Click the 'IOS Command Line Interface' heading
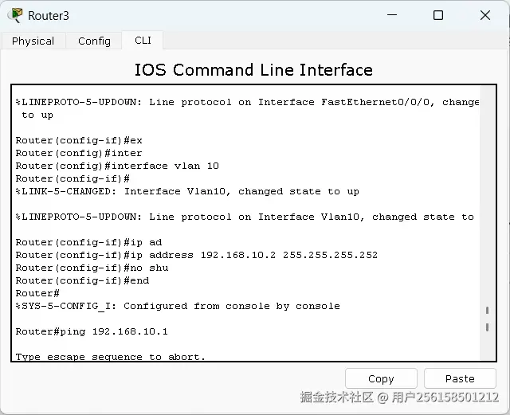Screen dimensions: 510x415 pos(253,69)
